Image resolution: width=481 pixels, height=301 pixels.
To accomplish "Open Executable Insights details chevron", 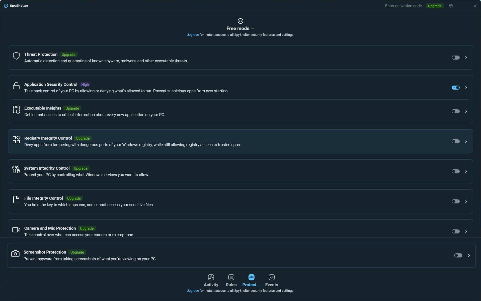I will [x=466, y=111].
